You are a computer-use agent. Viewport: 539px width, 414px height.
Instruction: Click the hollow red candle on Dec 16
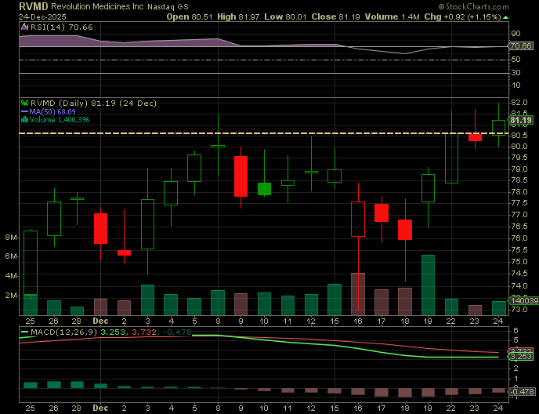tap(358, 220)
